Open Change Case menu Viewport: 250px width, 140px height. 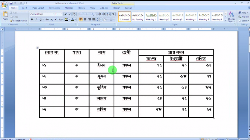60,19
